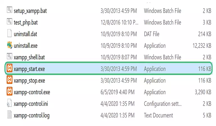
Task: Click the 12,232 KB size cell
Action: coord(202,46)
